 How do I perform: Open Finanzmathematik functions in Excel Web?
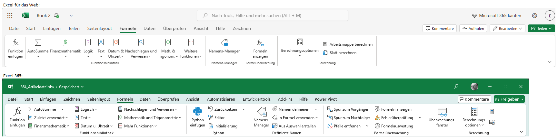pyautogui.click(x=65, y=48)
